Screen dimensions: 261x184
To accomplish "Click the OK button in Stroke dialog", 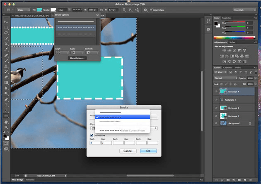I will click(148, 151).
